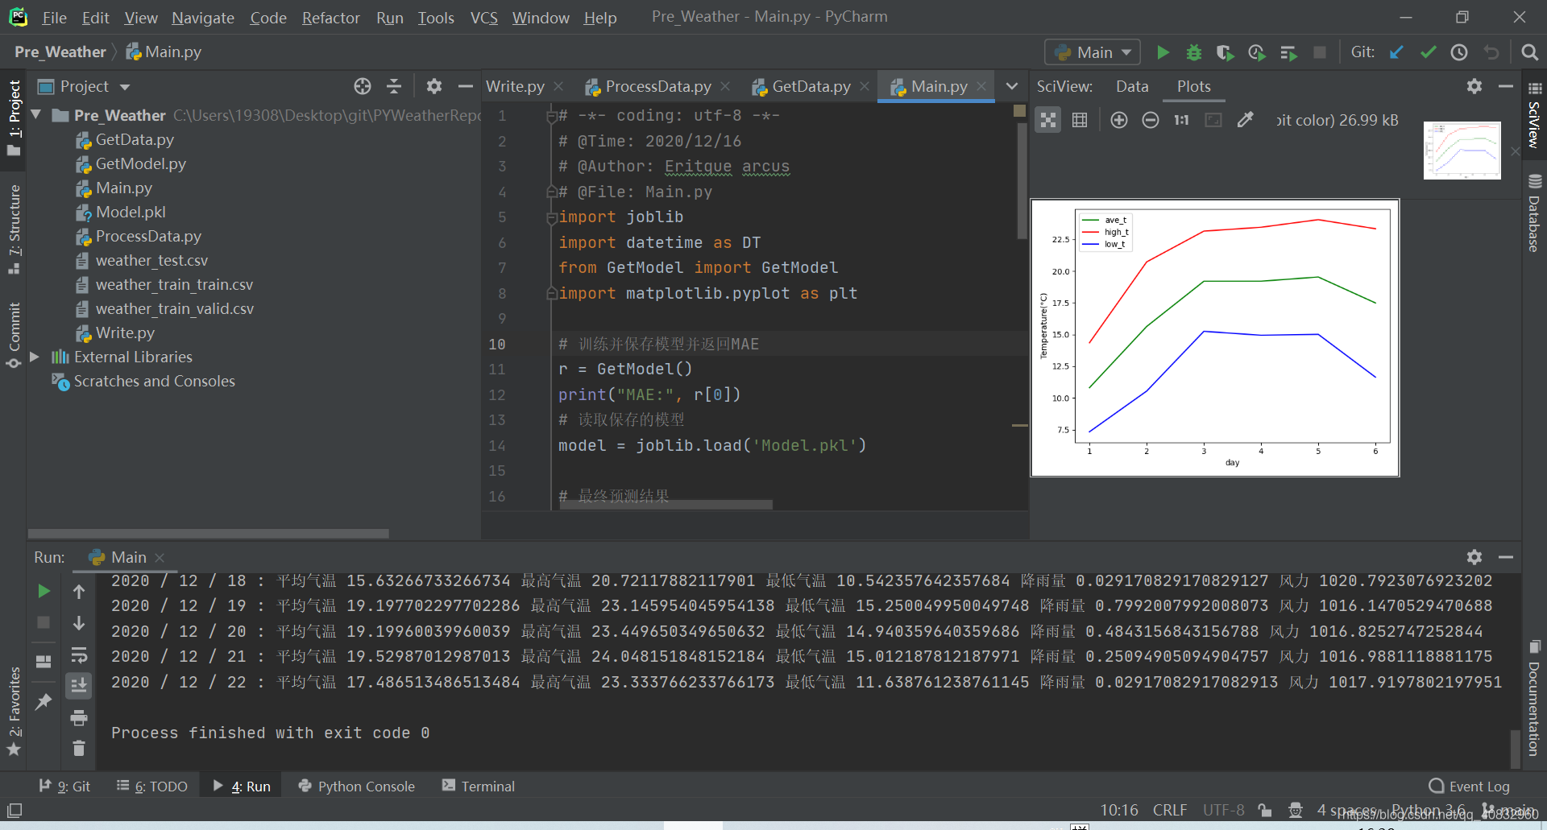Switch to the Data view in SciView
Viewport: 1547px width, 830px height.
click(x=1131, y=86)
